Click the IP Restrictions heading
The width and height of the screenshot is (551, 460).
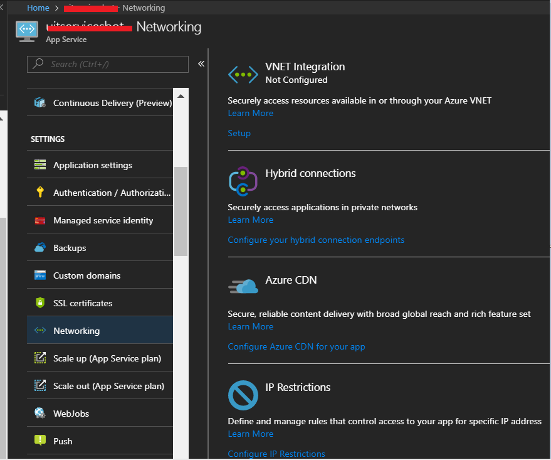coord(298,387)
